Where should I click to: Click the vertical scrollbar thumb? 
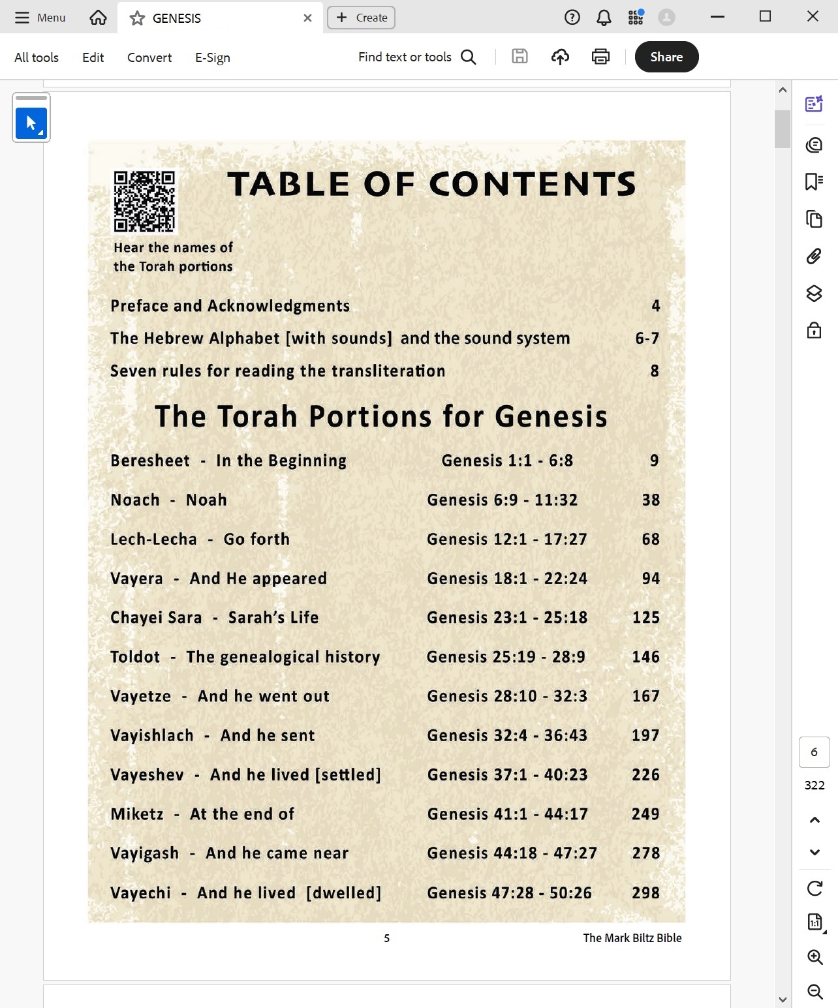(x=783, y=129)
